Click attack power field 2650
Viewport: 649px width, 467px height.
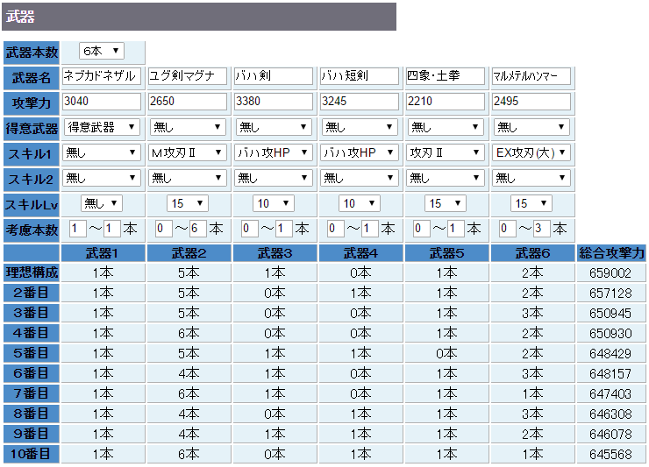[188, 102]
